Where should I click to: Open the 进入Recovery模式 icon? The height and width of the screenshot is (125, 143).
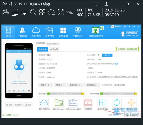coord(73,103)
